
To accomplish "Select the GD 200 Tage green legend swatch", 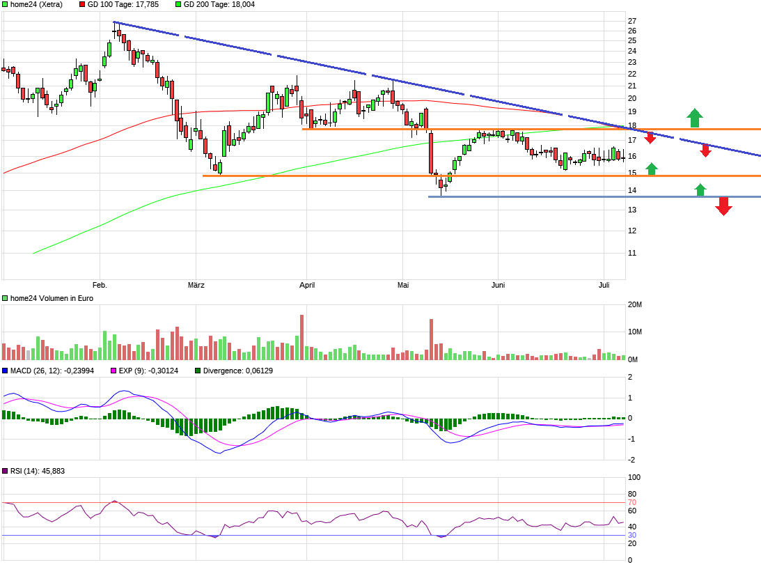I will point(178,4).
